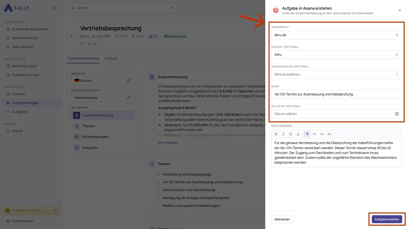The image size is (408, 229).
Task: Expand topic Wallbox und spätere Erweiterungen
Action: 158,206
